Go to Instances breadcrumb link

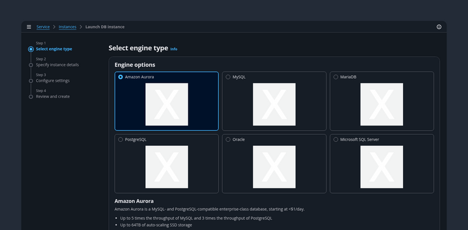pyautogui.click(x=67, y=27)
